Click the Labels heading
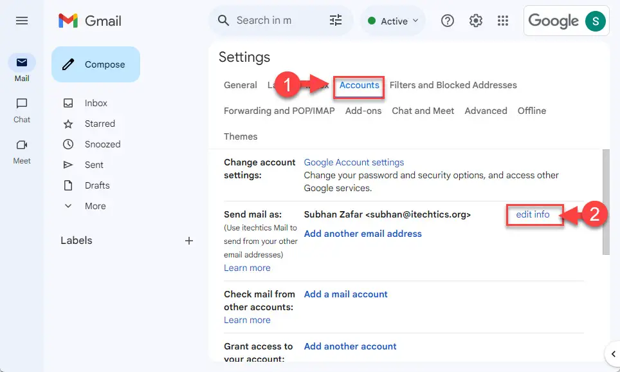The image size is (620, 372). [x=77, y=241]
